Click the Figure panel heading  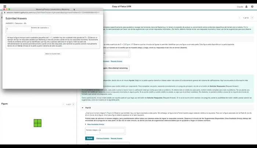[4, 104]
